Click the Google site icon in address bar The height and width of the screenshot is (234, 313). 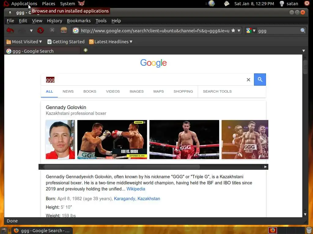pyautogui.click(x=76, y=30)
